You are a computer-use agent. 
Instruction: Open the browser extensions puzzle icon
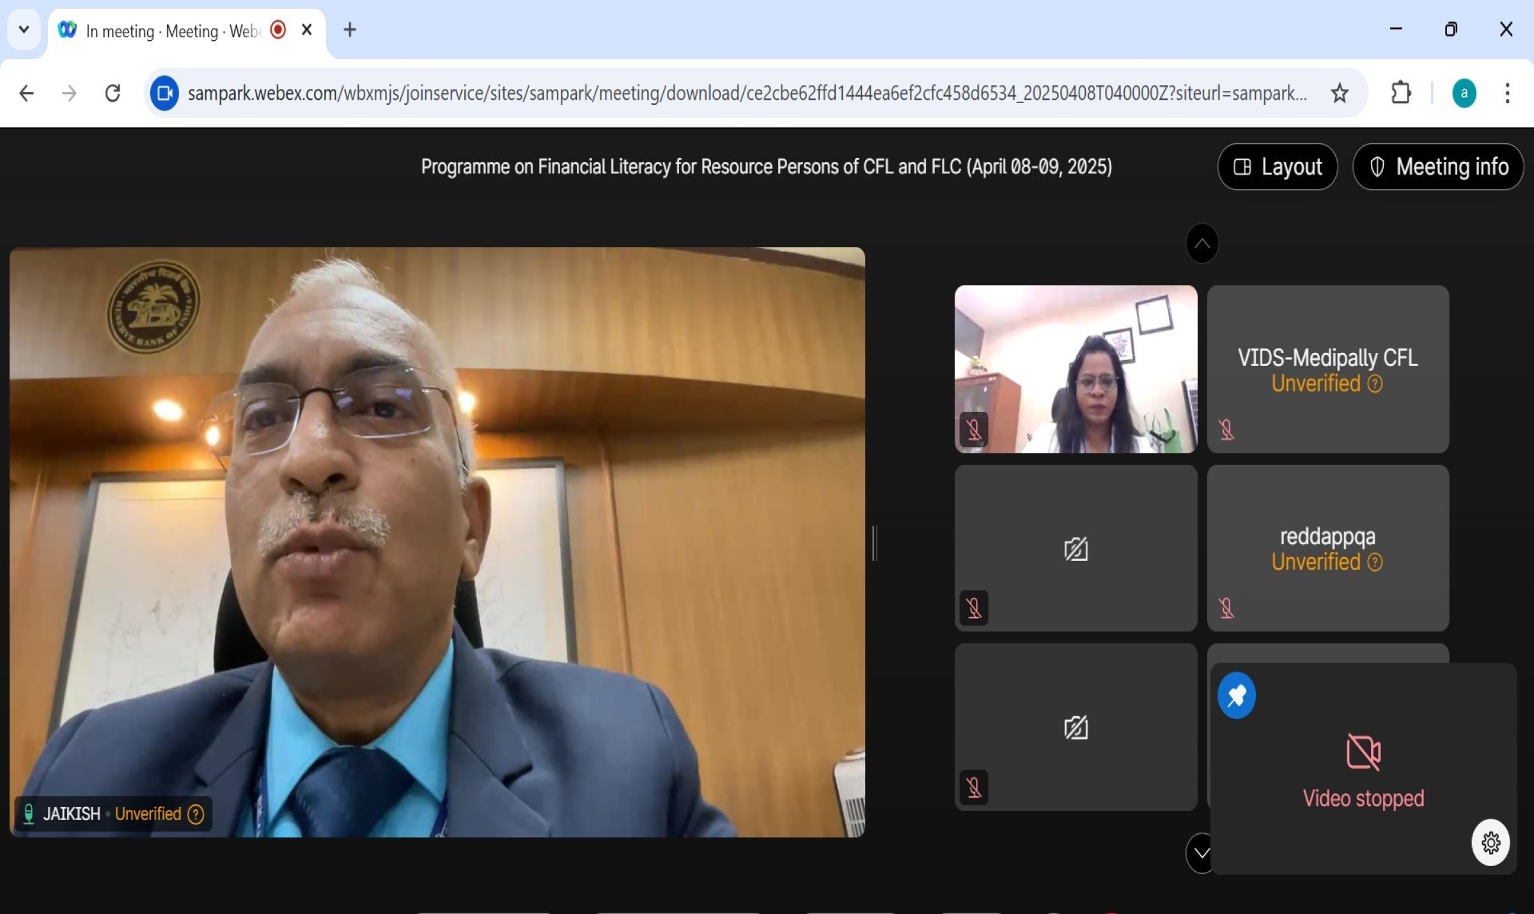coord(1400,93)
